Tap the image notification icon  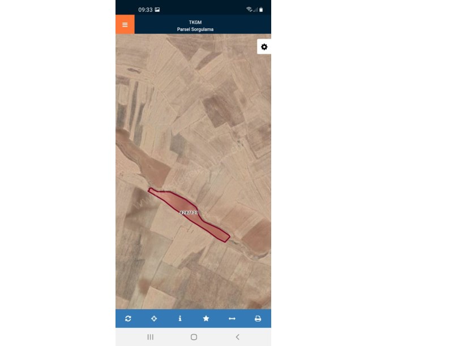coord(157,10)
